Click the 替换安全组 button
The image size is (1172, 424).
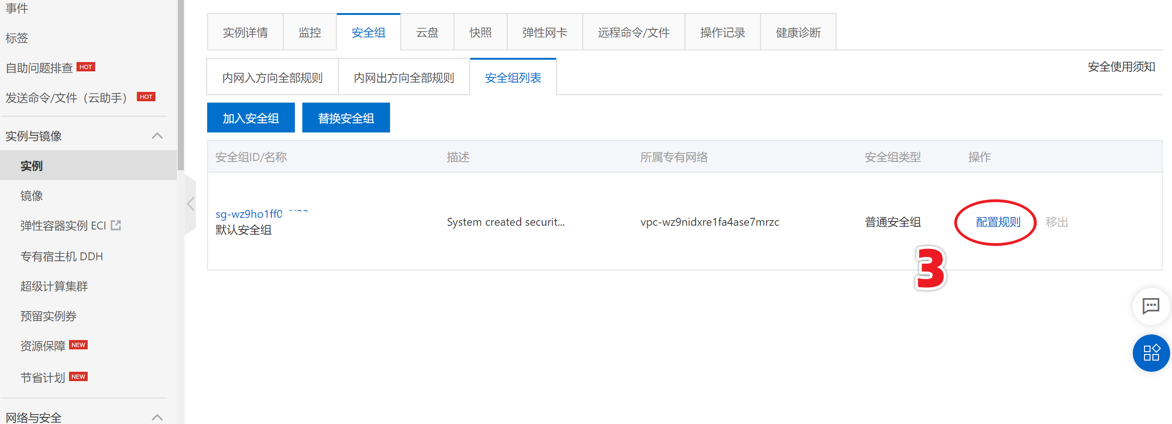346,118
